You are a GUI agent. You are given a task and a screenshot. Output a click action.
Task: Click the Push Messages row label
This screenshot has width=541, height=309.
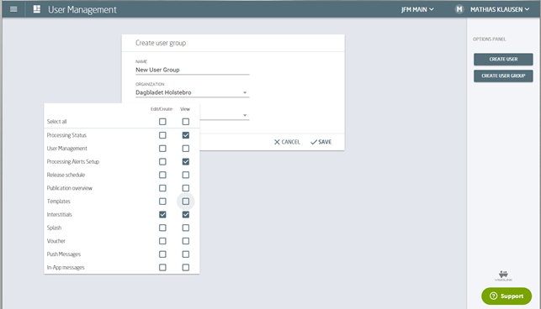(x=63, y=254)
